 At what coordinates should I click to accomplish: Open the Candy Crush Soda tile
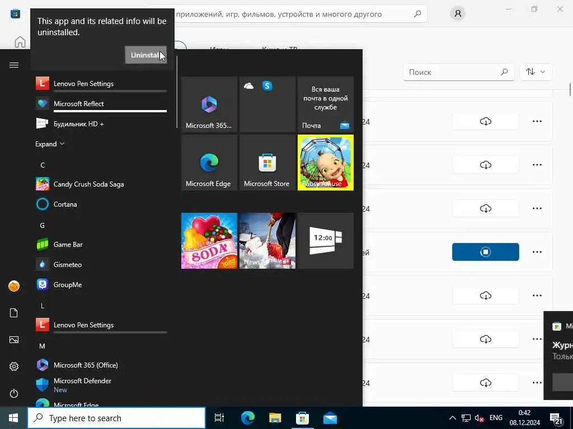[209, 241]
